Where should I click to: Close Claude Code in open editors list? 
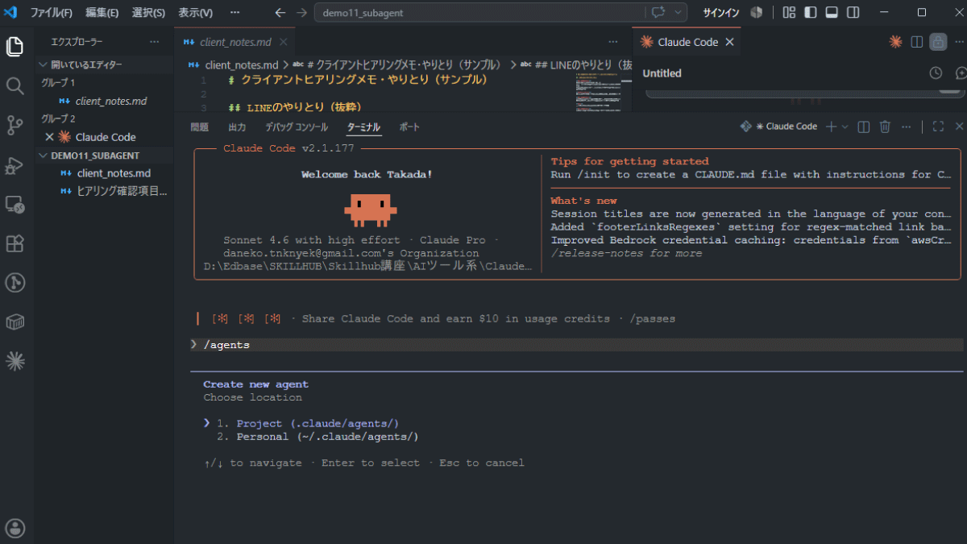(49, 137)
